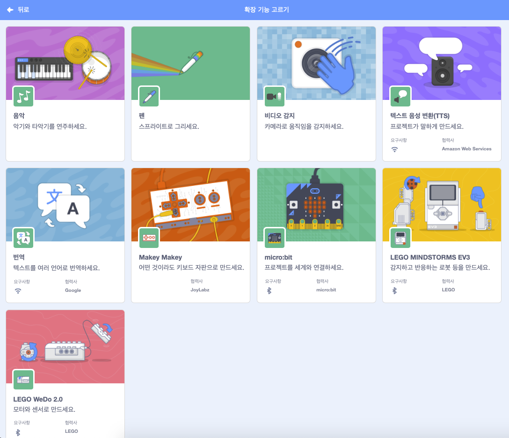This screenshot has width=509, height=438.
Task: Click the Bluetooth icon on the WeDo 2.0 card
Action: (18, 432)
